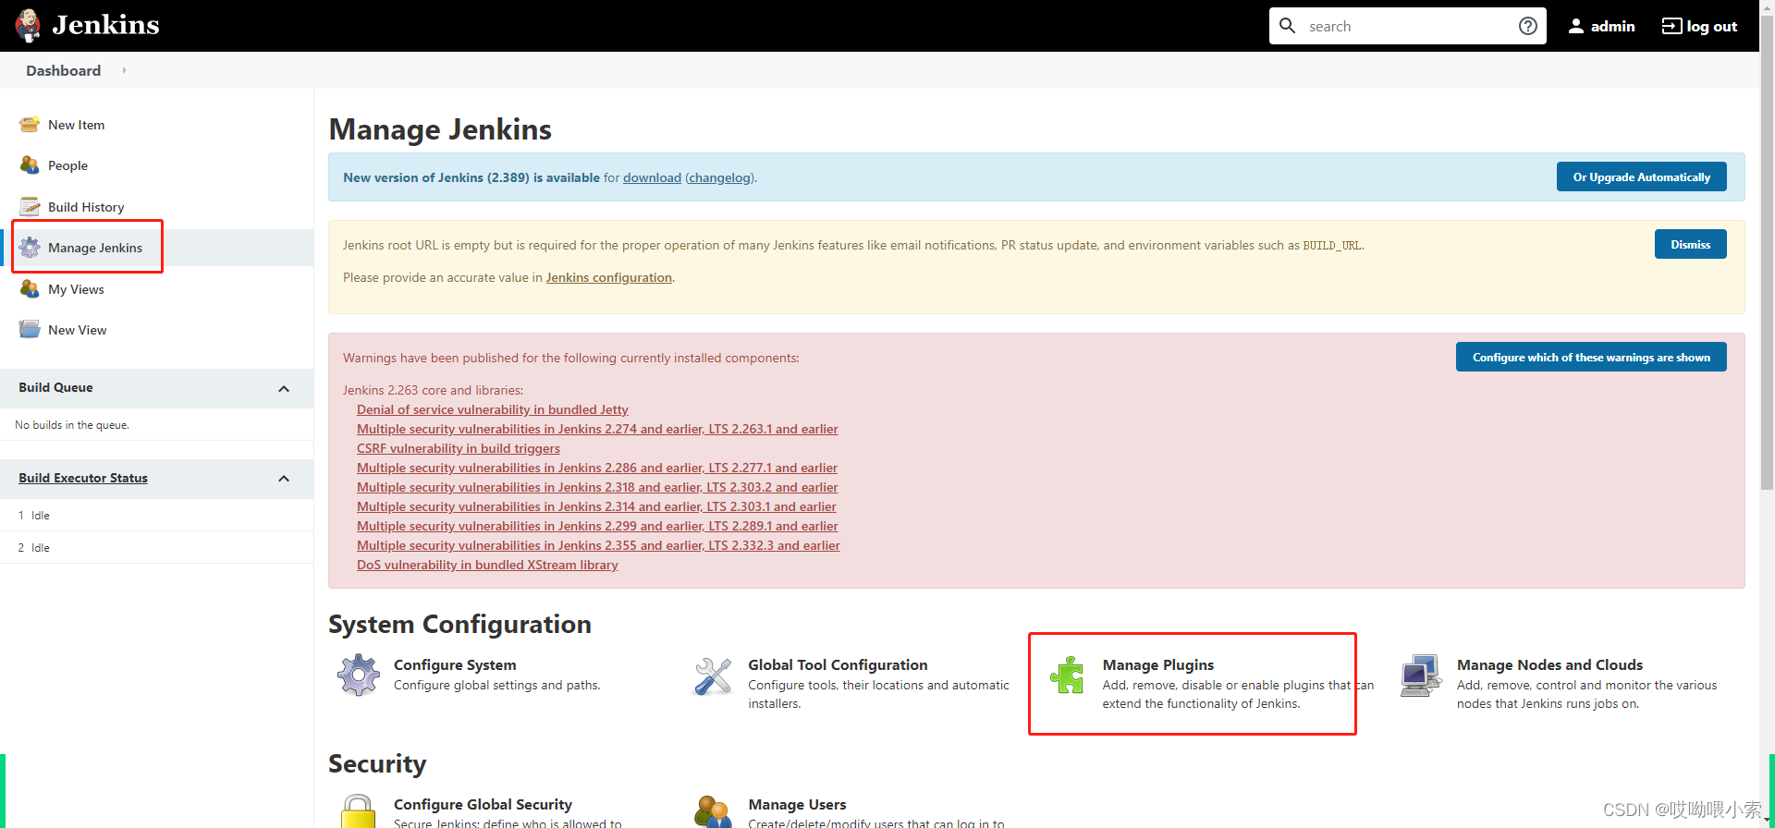1775x828 pixels.
Task: Click the Jenkins title text in header
Action: pyautogui.click(x=105, y=25)
